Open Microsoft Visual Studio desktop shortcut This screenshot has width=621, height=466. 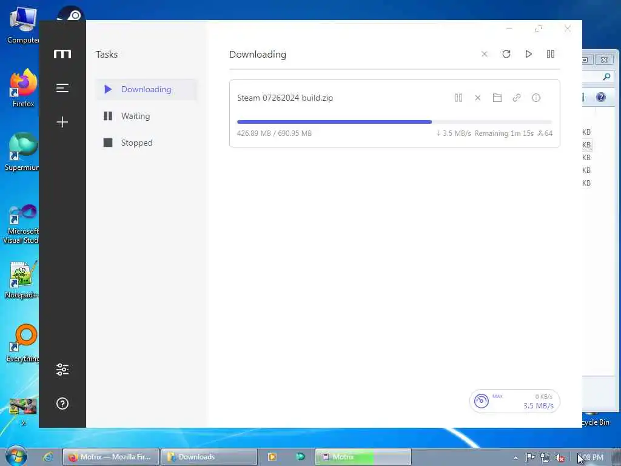tap(21, 225)
